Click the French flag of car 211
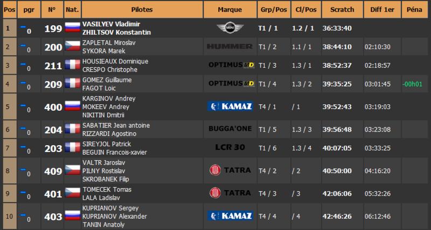 [x=73, y=65]
